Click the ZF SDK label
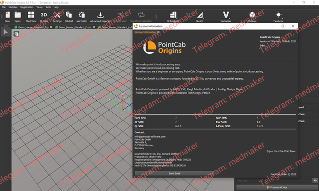The image size is (319, 191). (139, 122)
